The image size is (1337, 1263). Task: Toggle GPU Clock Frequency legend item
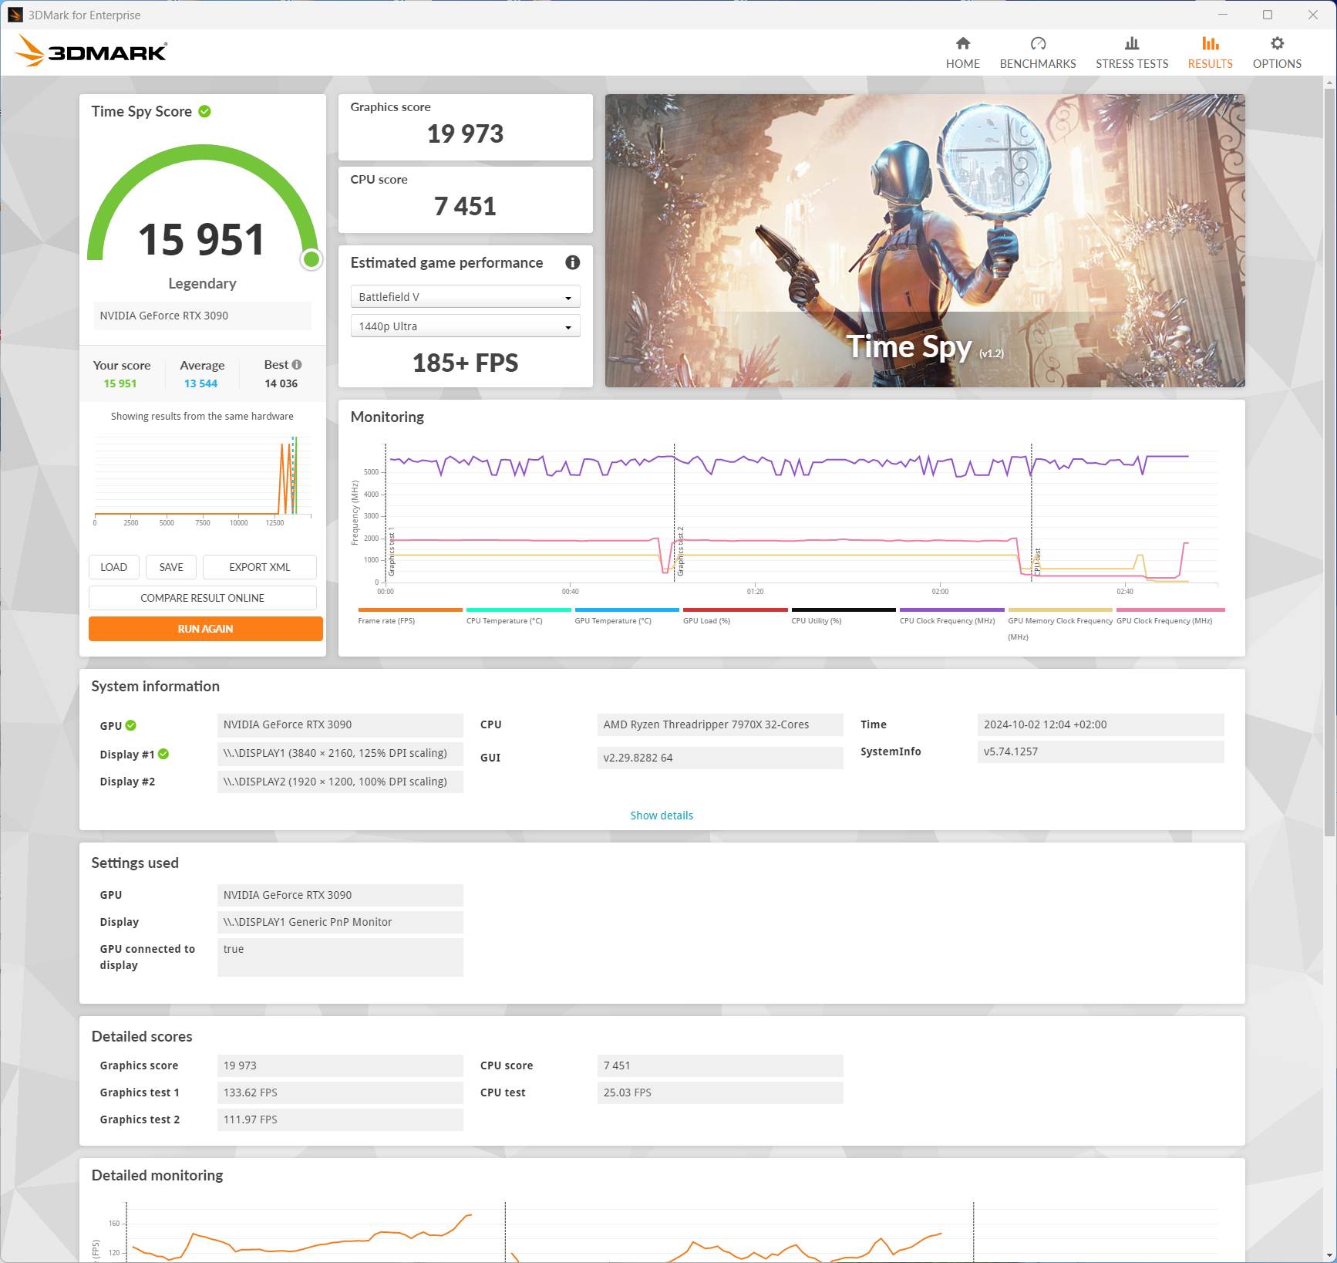tap(1170, 616)
